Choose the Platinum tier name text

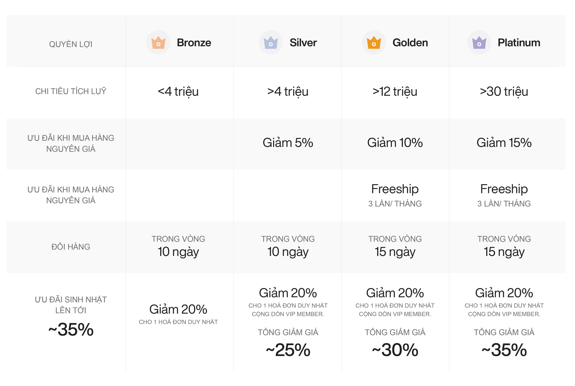click(x=519, y=43)
